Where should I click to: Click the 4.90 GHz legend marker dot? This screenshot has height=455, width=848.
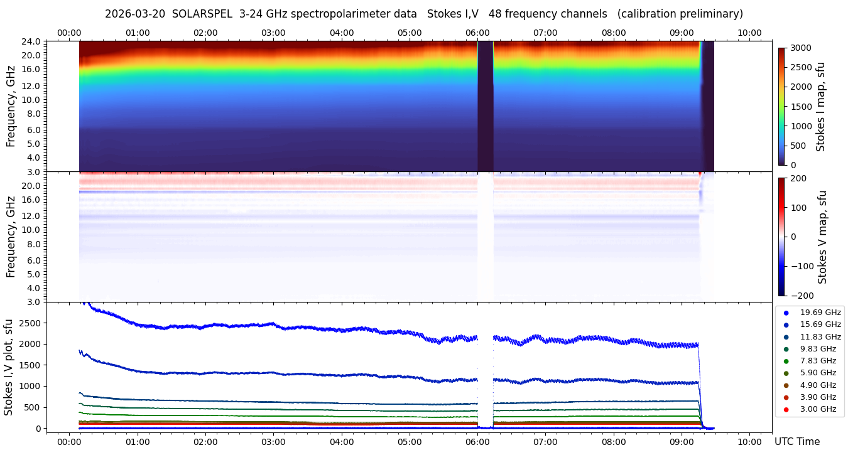coord(786,385)
